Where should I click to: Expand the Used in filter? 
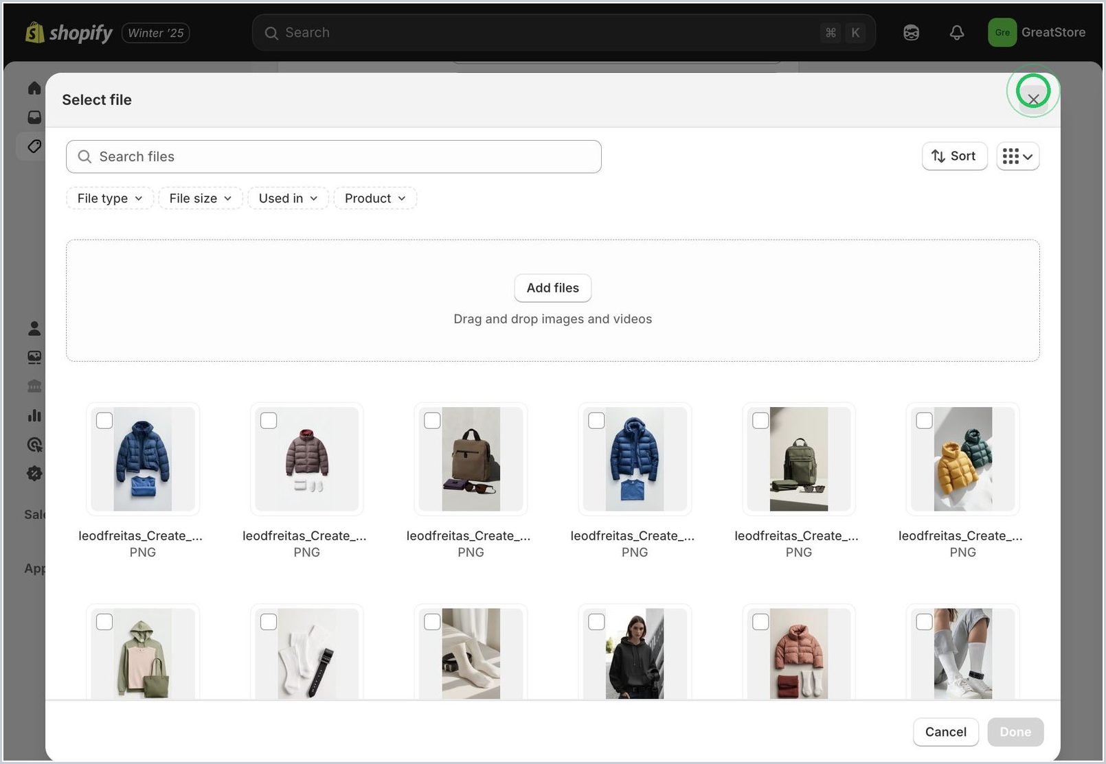click(x=289, y=198)
